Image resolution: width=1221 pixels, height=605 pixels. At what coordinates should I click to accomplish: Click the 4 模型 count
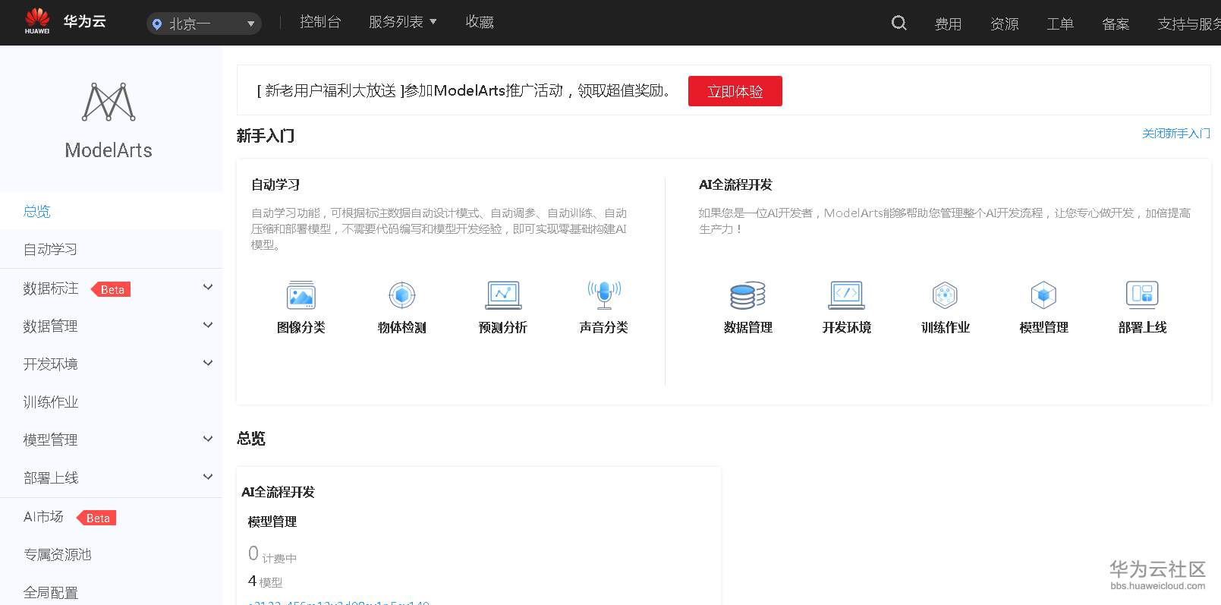click(265, 581)
